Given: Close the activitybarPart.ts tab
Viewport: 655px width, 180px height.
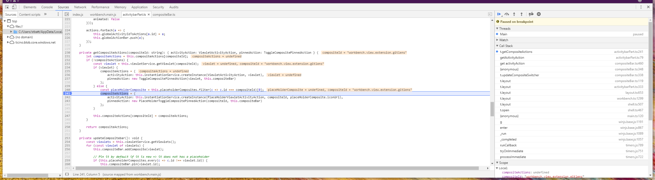Looking at the screenshot, I should 149,14.
